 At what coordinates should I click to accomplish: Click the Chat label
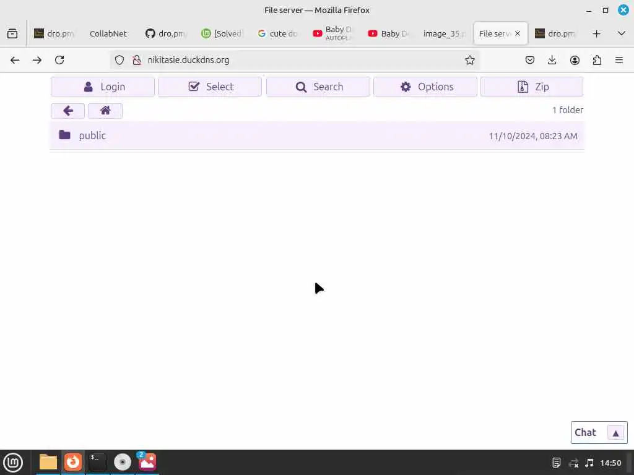point(585,432)
